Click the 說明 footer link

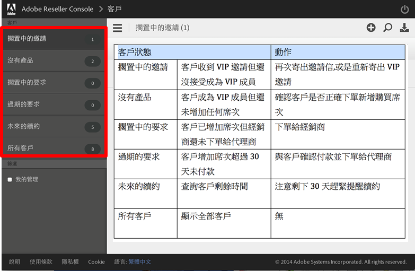14,262
